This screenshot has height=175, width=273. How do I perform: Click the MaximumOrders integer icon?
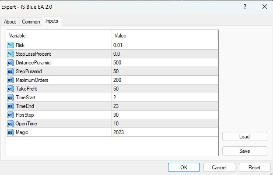click(x=10, y=80)
